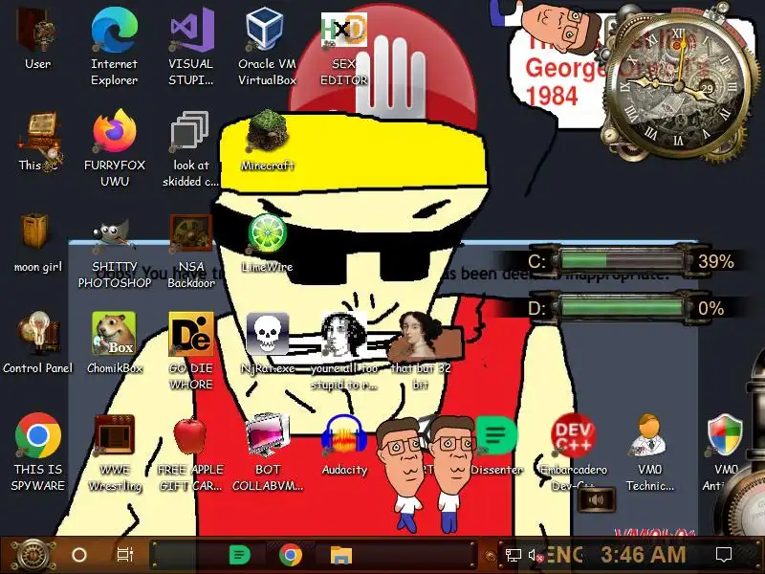The width and height of the screenshot is (765, 574).
Task: Open the 3:46 AM clock flyout
Action: click(x=643, y=555)
